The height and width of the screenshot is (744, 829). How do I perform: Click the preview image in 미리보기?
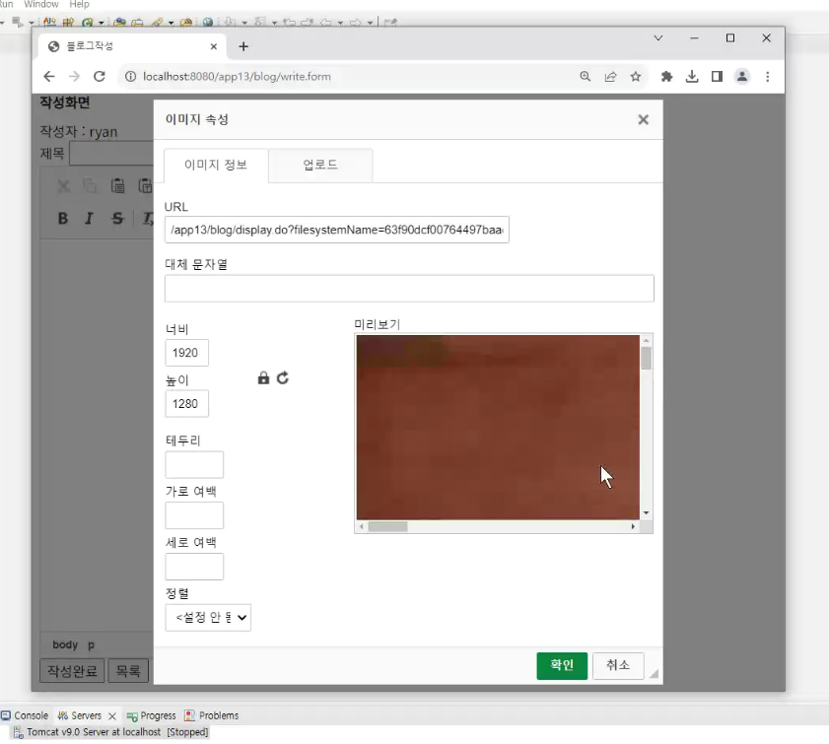498,427
